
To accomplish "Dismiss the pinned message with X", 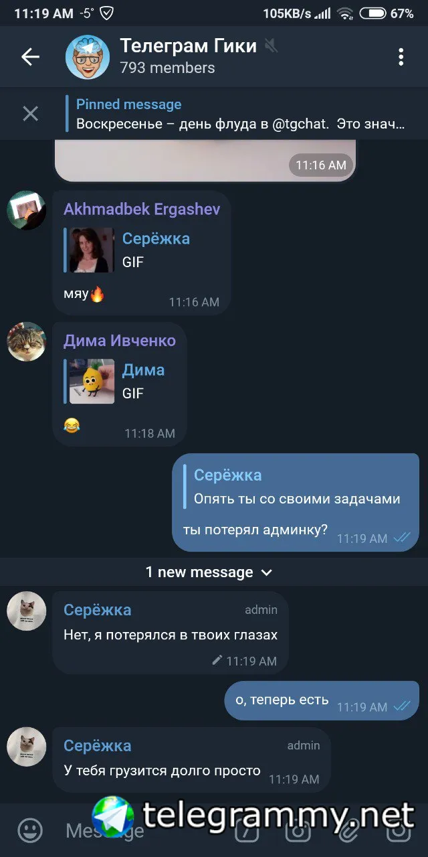I will (x=31, y=114).
